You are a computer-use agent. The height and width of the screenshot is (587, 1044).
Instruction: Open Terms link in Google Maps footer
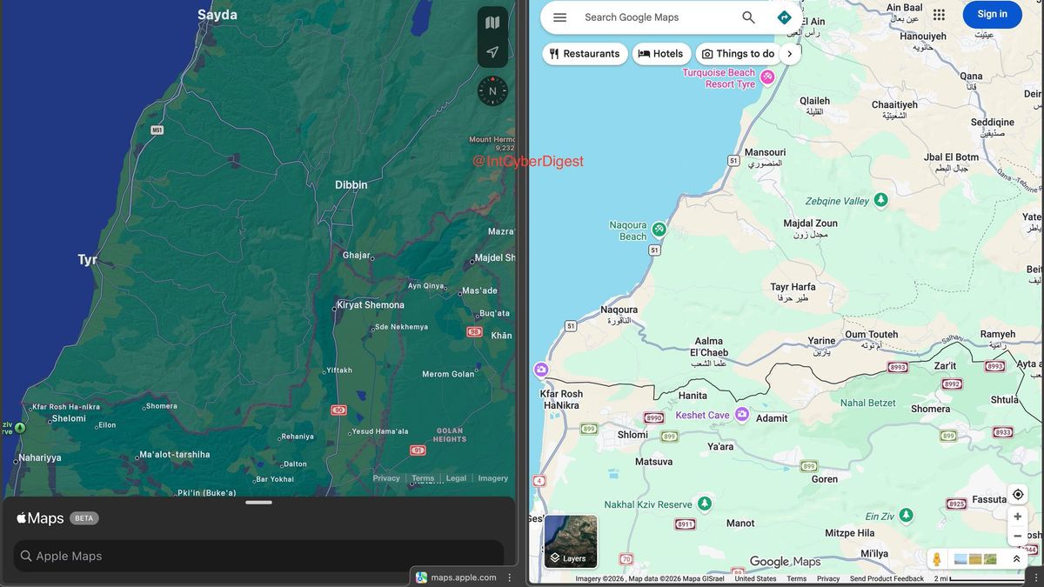(797, 578)
